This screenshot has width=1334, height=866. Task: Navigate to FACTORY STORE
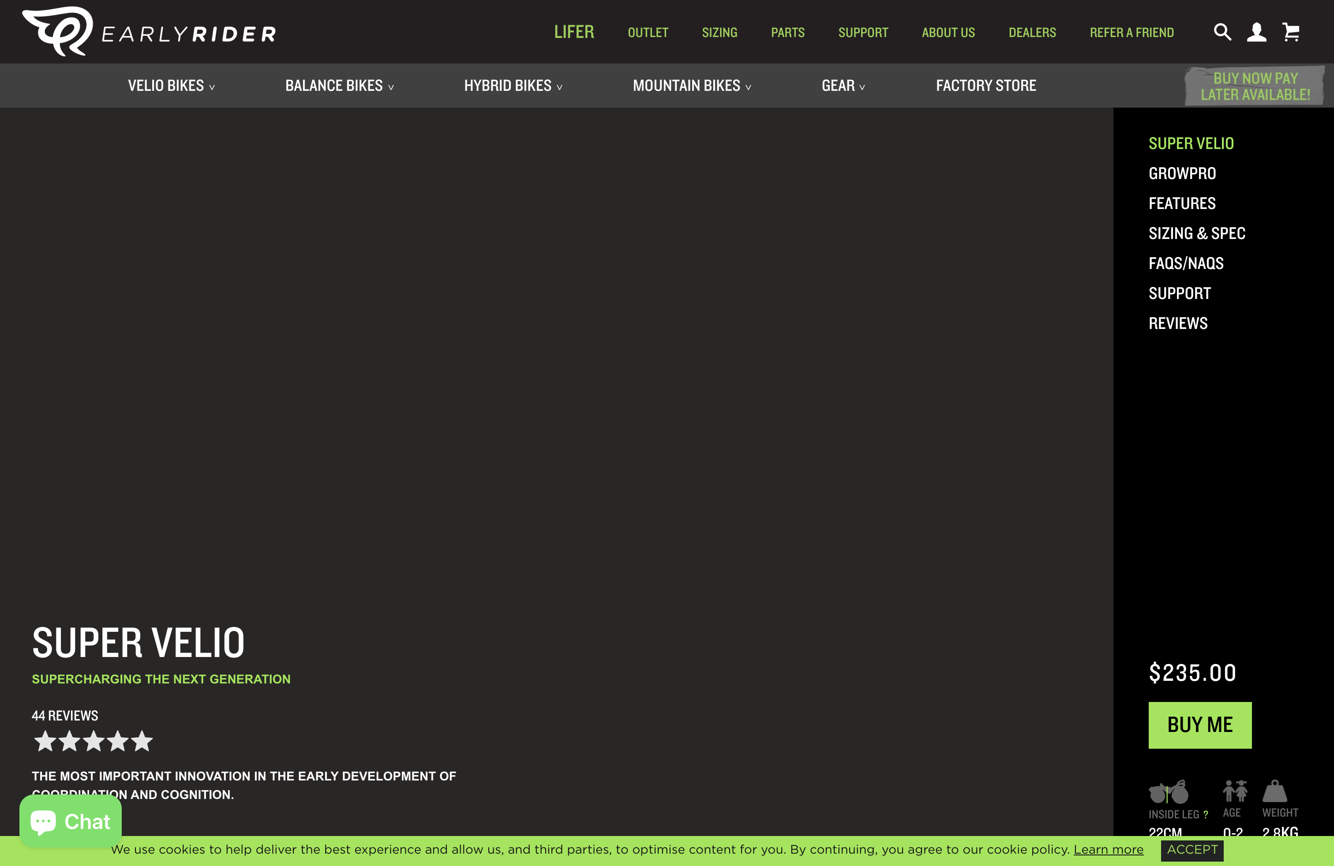986,85
